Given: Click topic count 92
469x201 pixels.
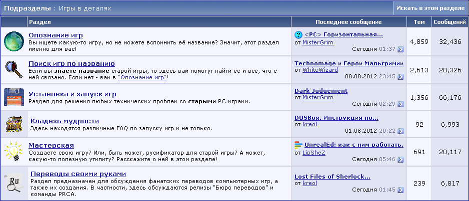Looking at the screenshot, I should pyautogui.click(x=419, y=124).
